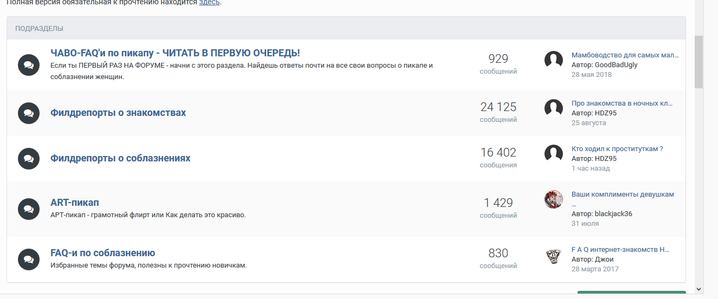Click chat icon next to Филдрепорты о знакомствах

coord(29,113)
